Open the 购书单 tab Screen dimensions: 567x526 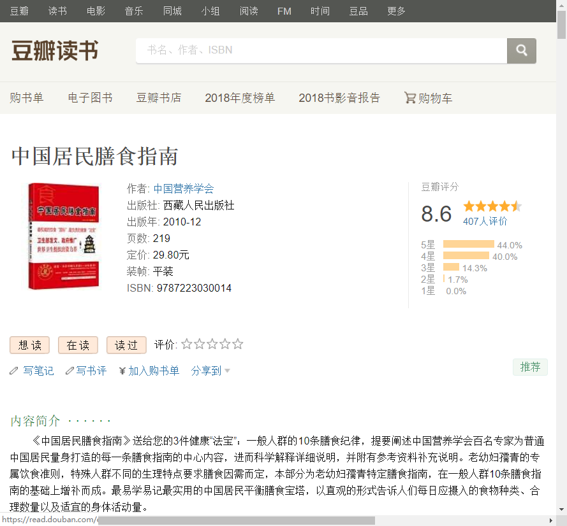coord(26,98)
